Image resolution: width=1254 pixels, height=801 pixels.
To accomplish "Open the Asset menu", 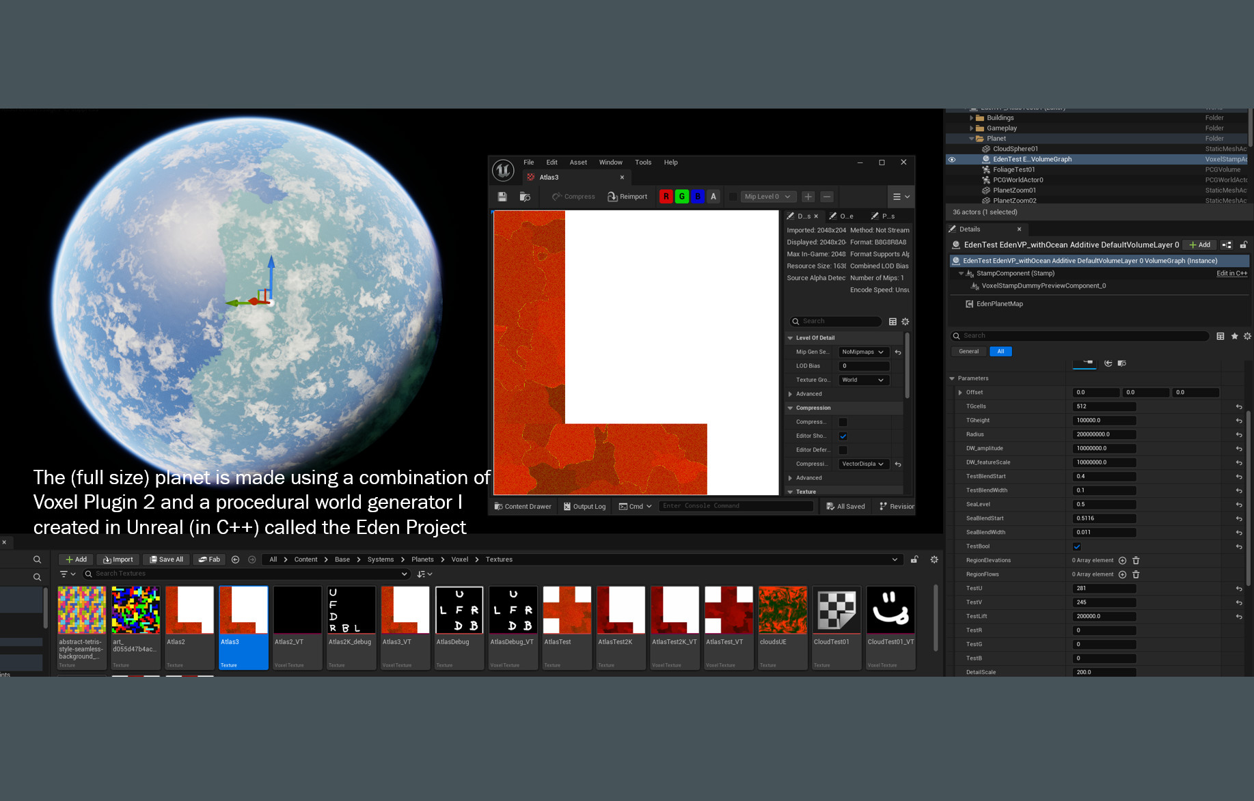I will pyautogui.click(x=578, y=163).
